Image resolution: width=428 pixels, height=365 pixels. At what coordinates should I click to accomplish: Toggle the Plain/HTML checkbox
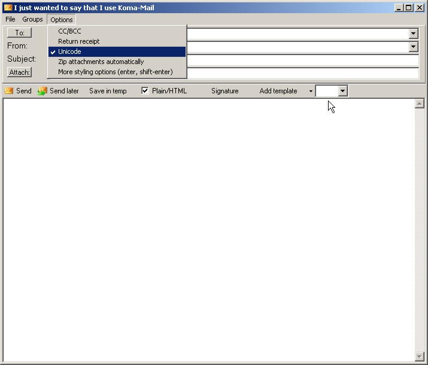[x=145, y=90]
